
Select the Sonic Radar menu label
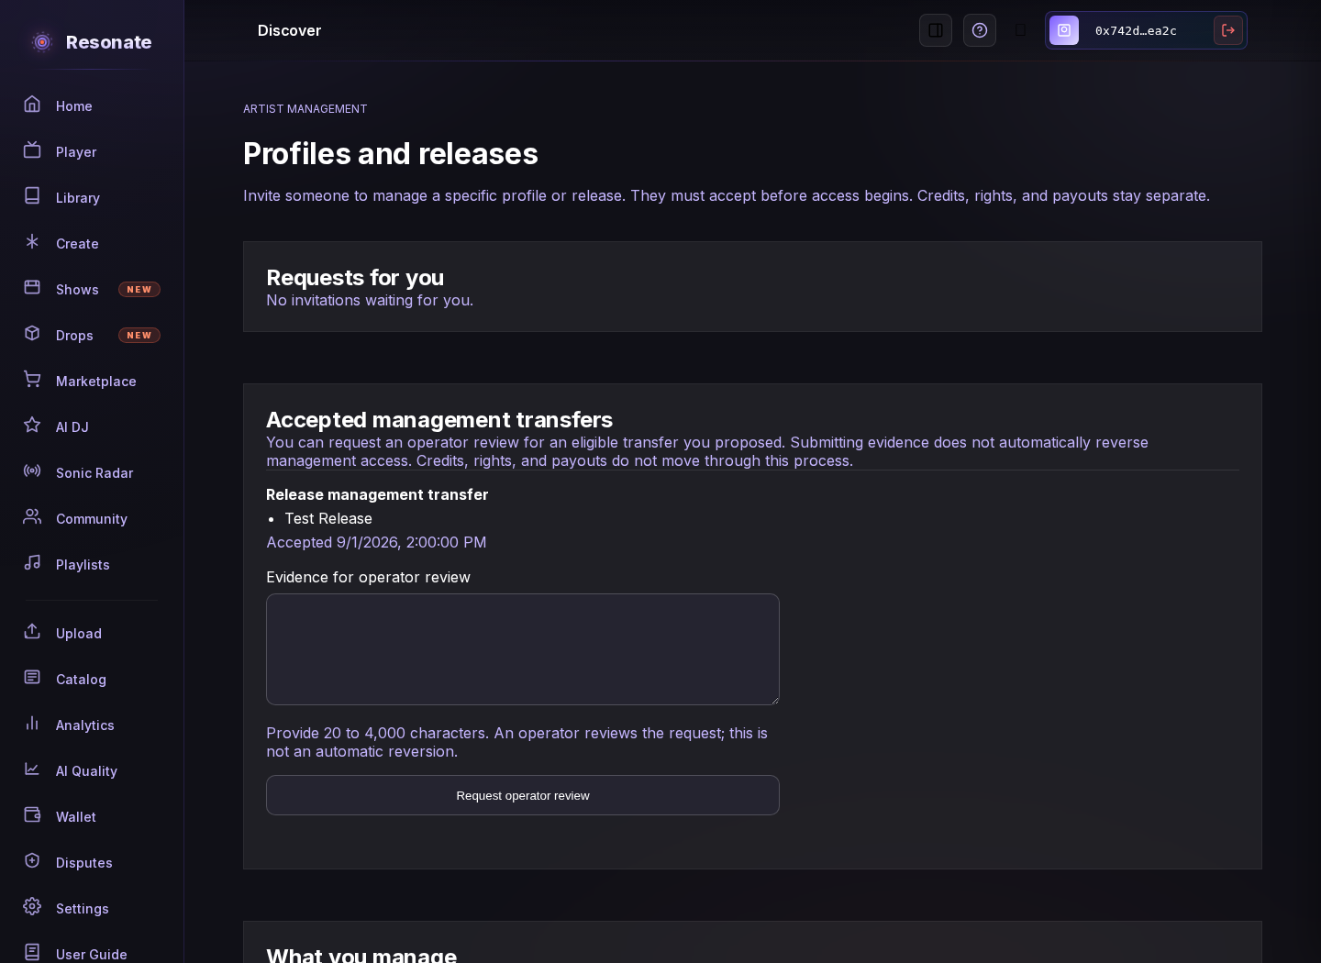tap(94, 473)
